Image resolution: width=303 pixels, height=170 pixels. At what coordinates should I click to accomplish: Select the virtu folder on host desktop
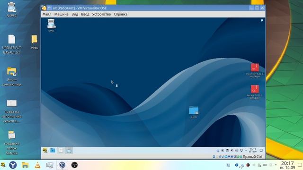(35, 42)
